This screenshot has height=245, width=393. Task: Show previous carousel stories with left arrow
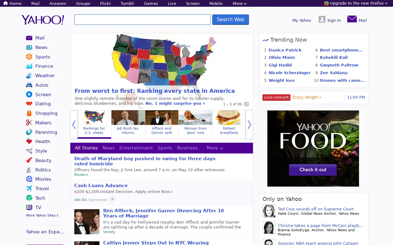click(x=74, y=125)
